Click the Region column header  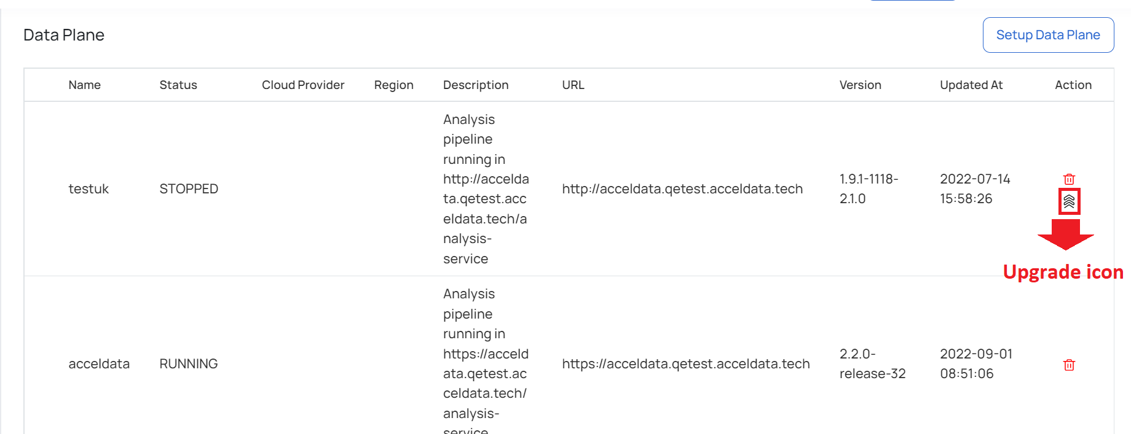click(x=394, y=85)
